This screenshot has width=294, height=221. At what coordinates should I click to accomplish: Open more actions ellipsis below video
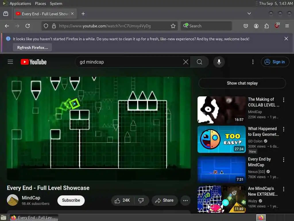185,201
